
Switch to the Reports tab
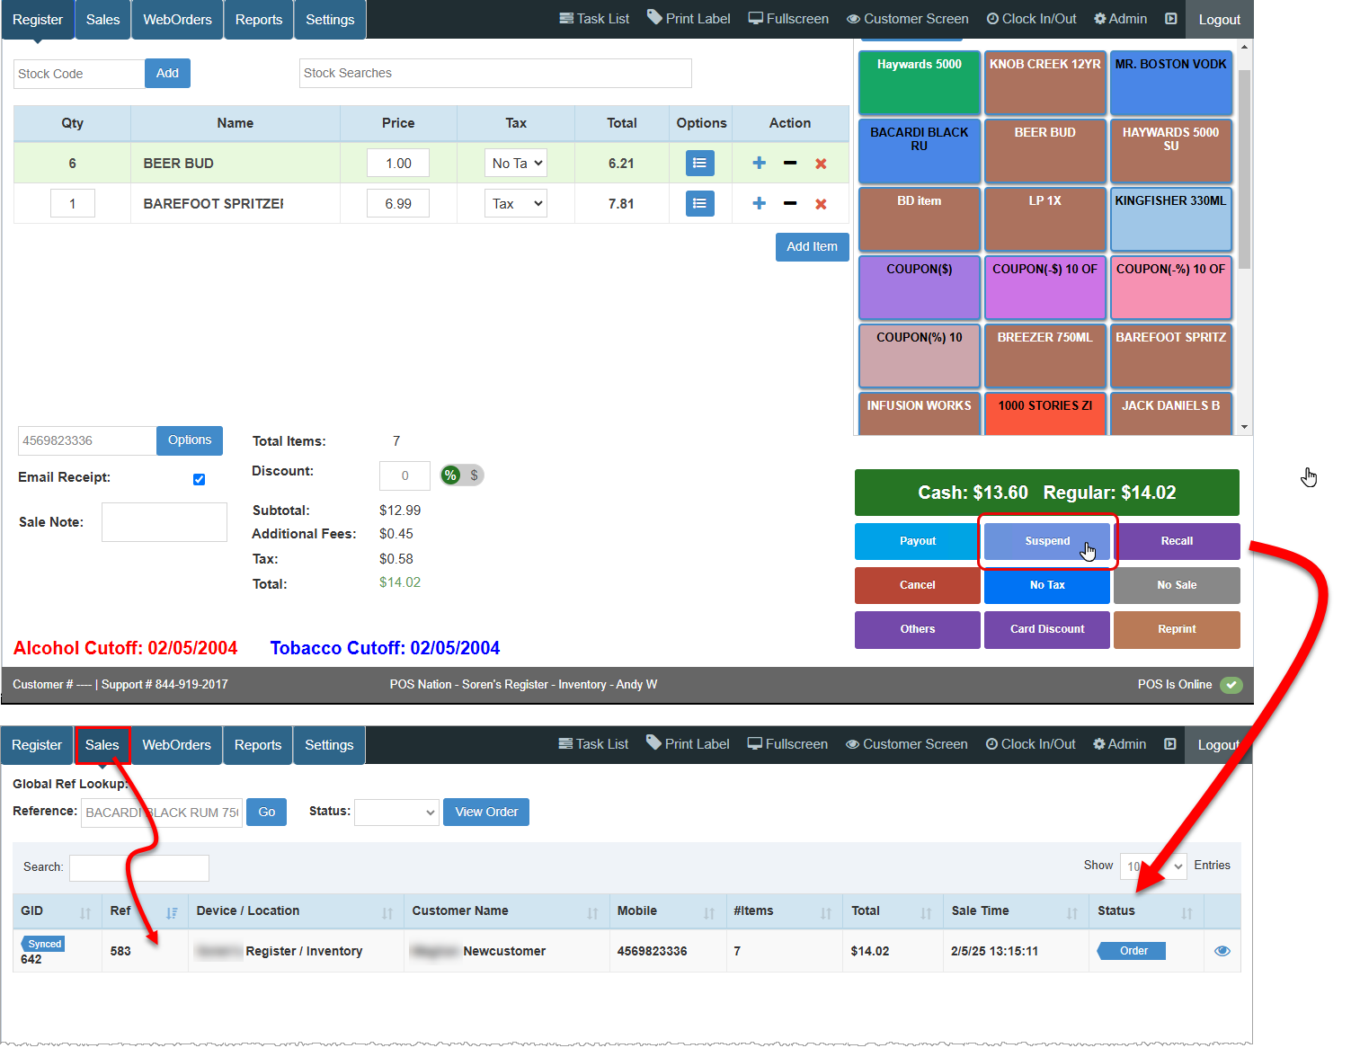coord(258,19)
